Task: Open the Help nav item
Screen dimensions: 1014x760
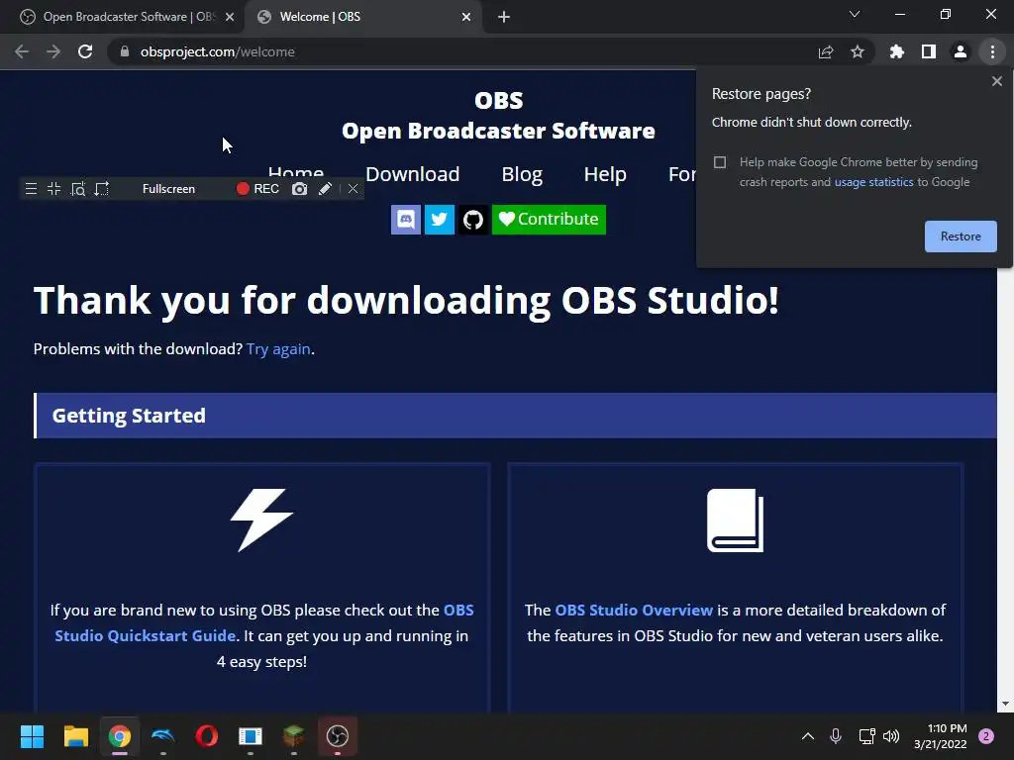Action: (x=605, y=174)
